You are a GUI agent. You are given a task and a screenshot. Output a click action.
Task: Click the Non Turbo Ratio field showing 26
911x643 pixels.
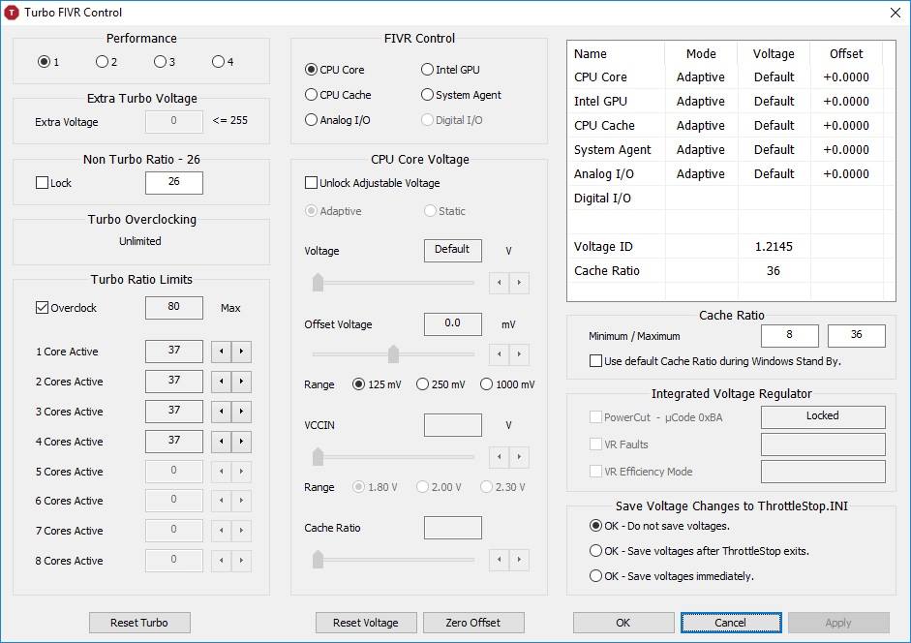pyautogui.click(x=173, y=183)
